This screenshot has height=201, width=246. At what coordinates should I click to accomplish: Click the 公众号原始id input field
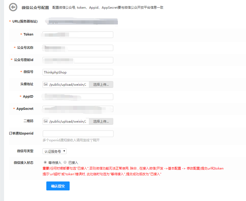pyautogui.click(x=78, y=60)
